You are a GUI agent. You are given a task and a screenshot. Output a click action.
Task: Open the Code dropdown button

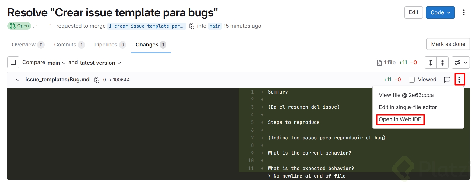[x=440, y=12]
